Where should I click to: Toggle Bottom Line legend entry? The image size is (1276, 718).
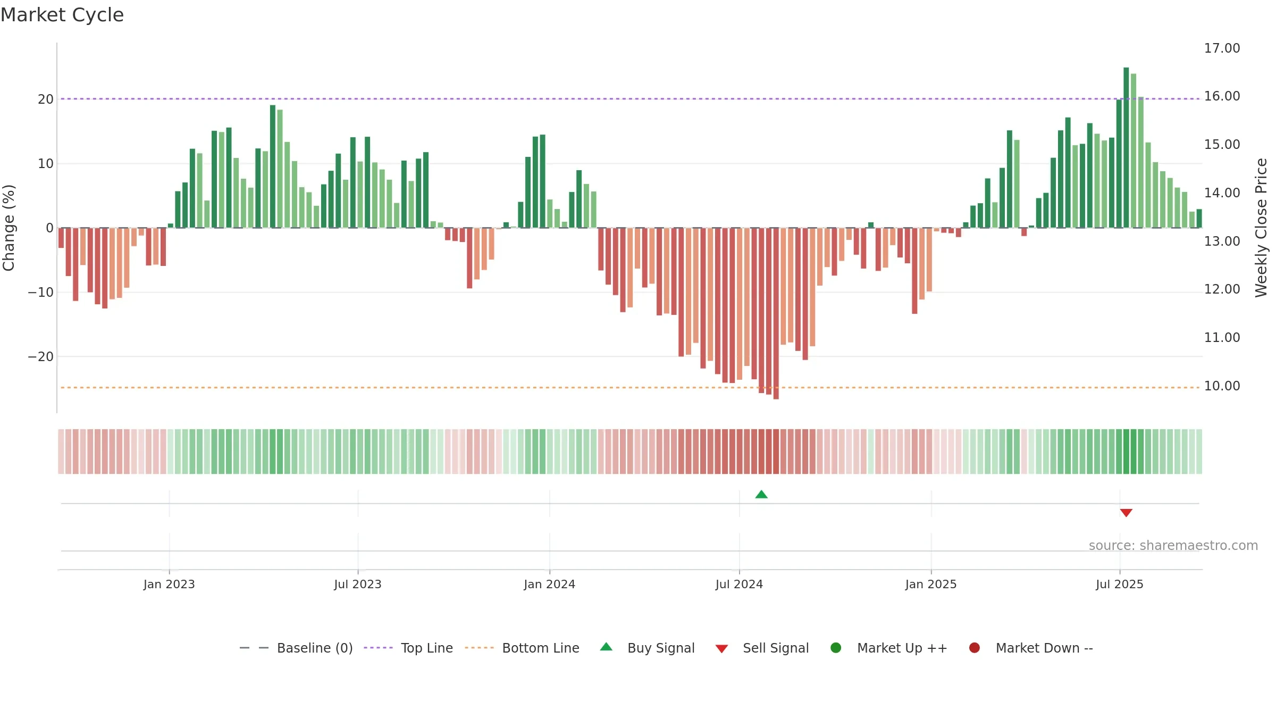[x=522, y=648]
